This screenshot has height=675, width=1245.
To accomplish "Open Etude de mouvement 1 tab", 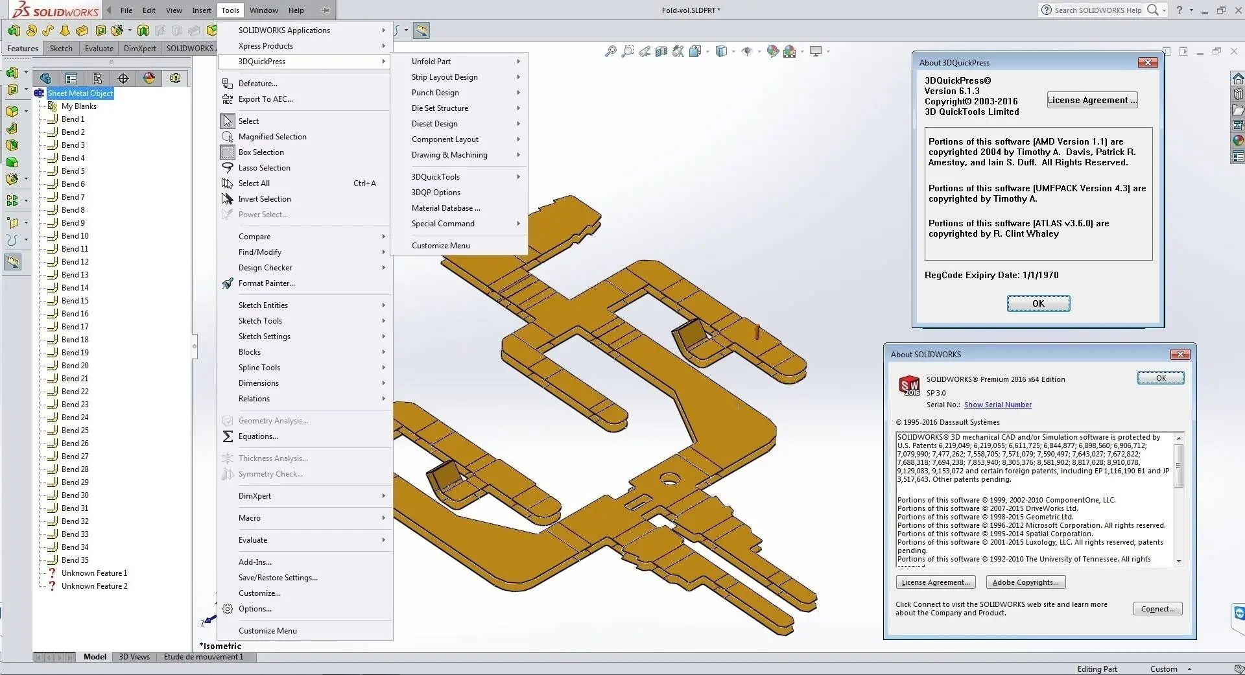I will pos(204,657).
